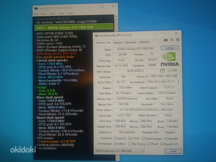Click the Memory Type GDDR5 (Samsung) field

point(127,99)
